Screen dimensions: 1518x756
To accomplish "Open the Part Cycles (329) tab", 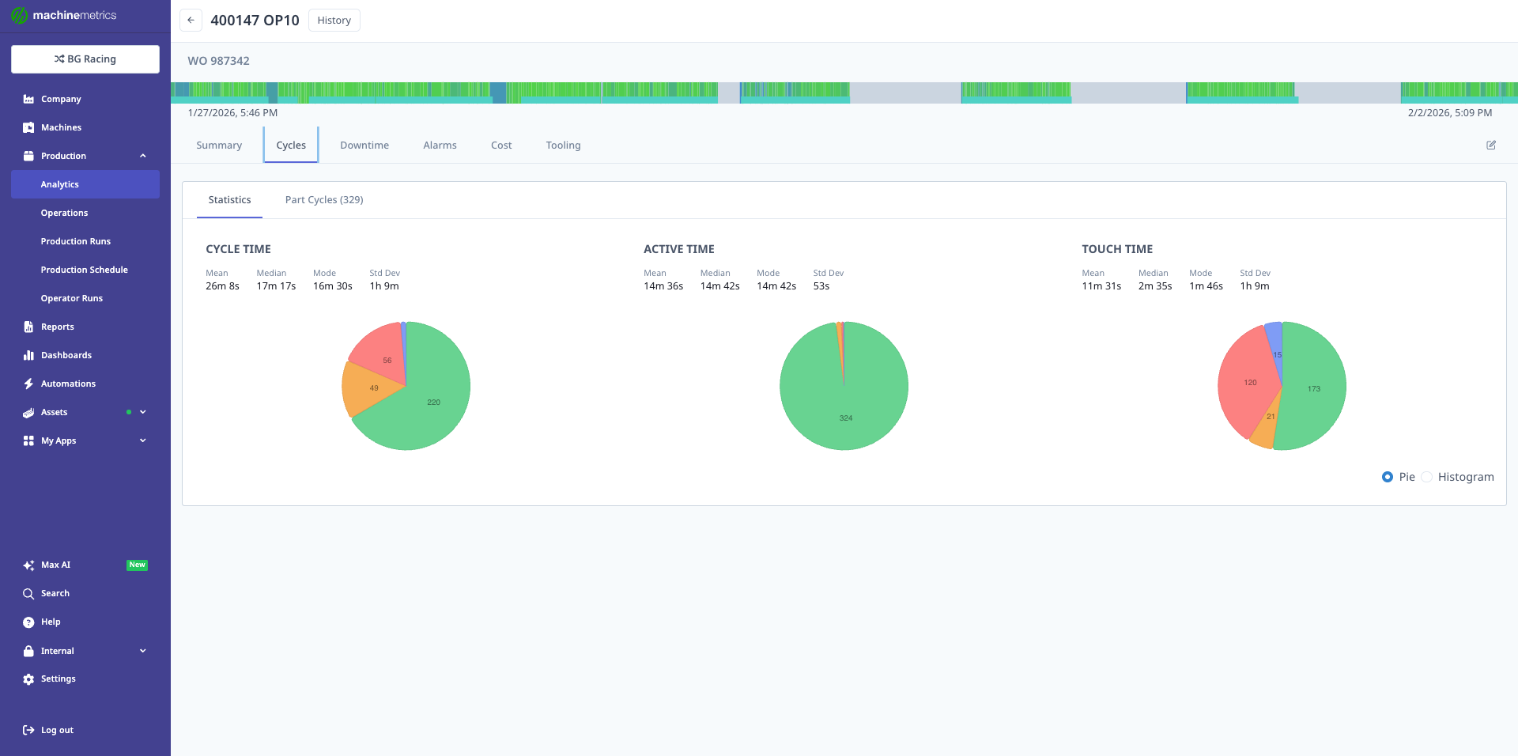I will (x=323, y=199).
